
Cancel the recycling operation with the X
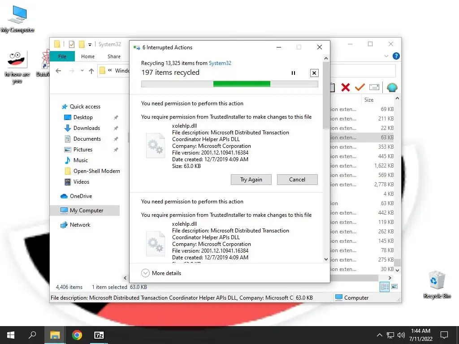click(314, 73)
